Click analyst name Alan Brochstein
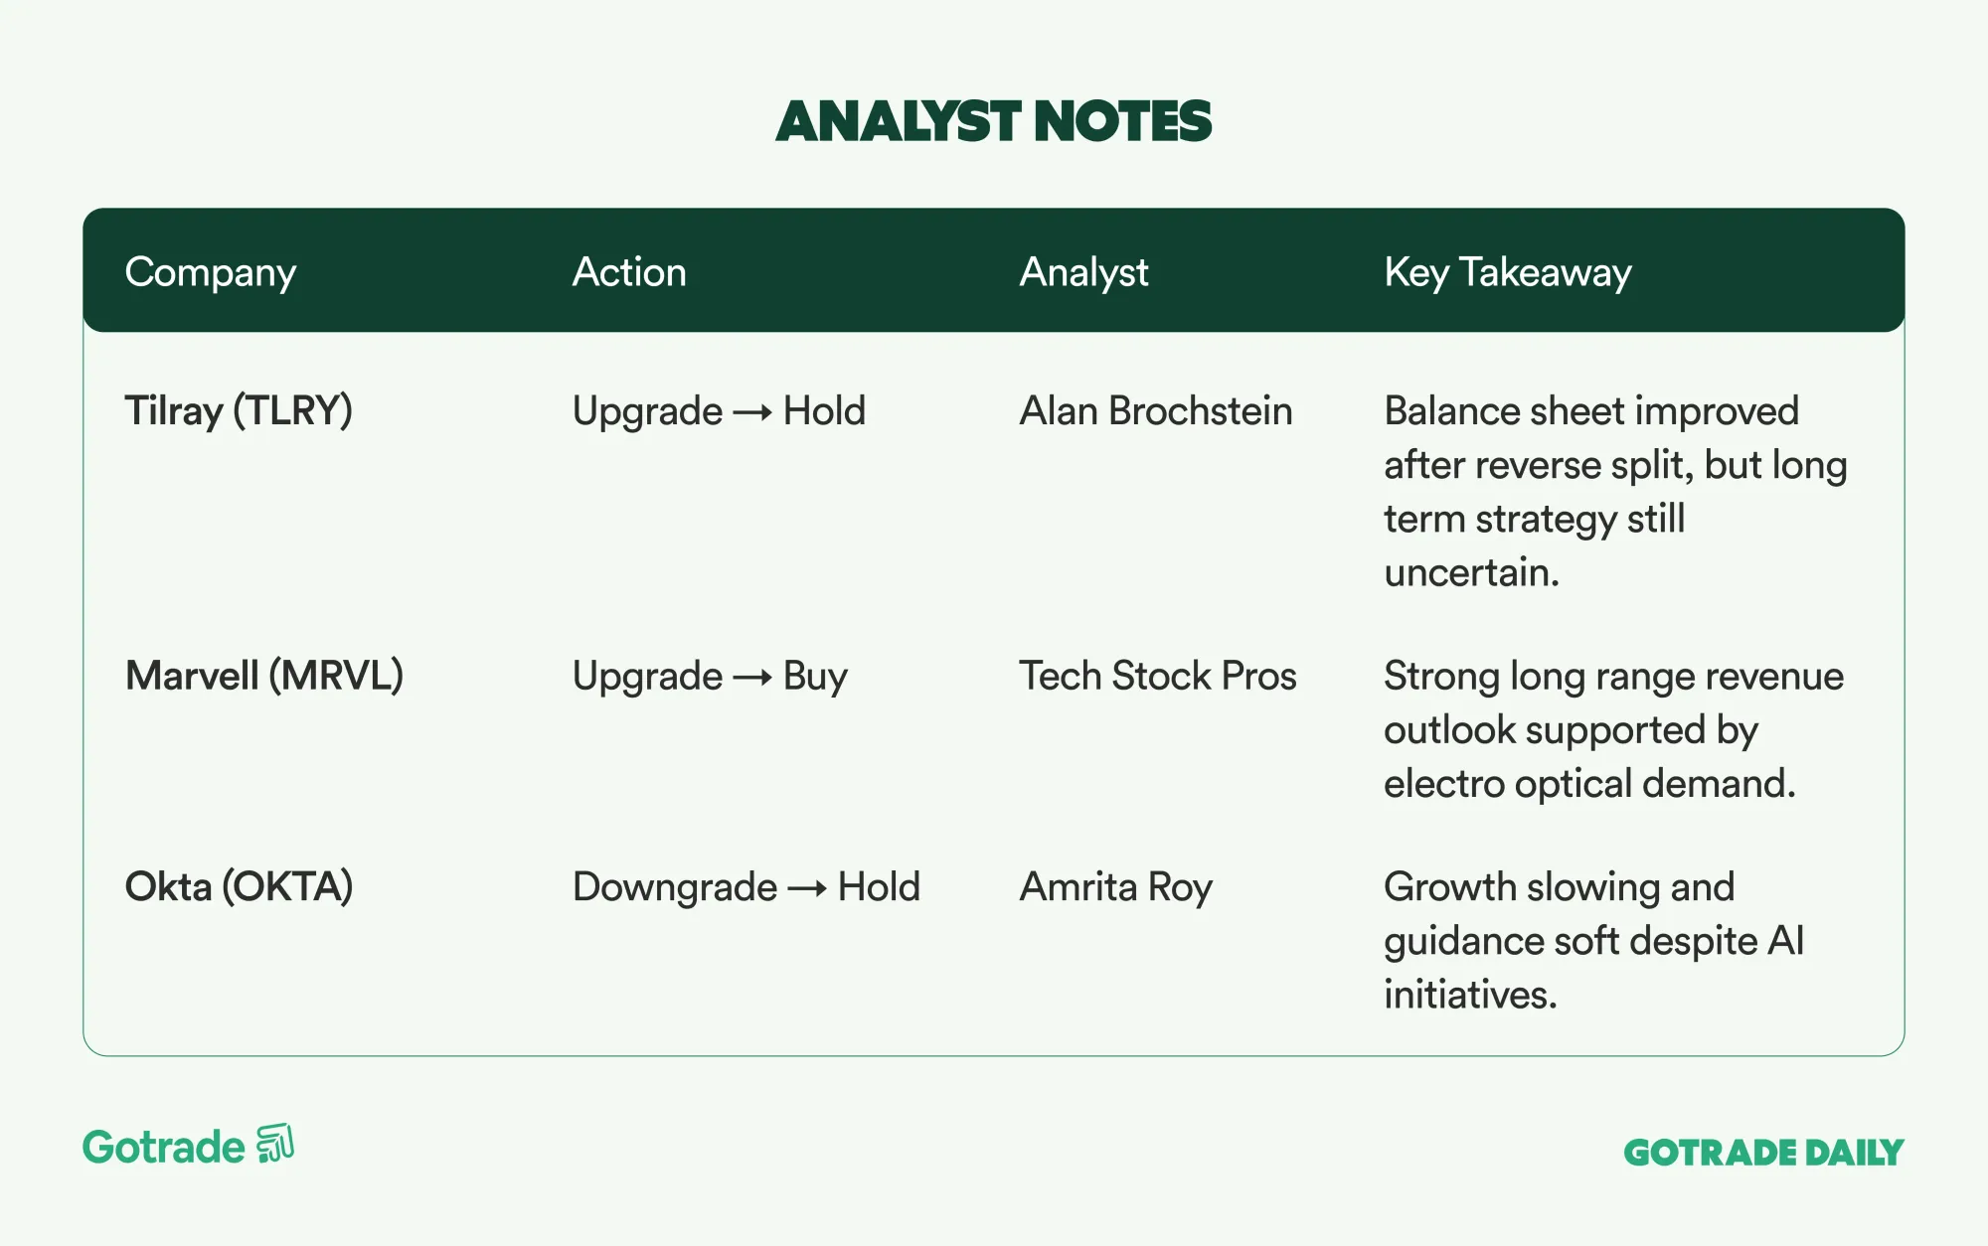The image size is (1988, 1246). (x=1156, y=410)
